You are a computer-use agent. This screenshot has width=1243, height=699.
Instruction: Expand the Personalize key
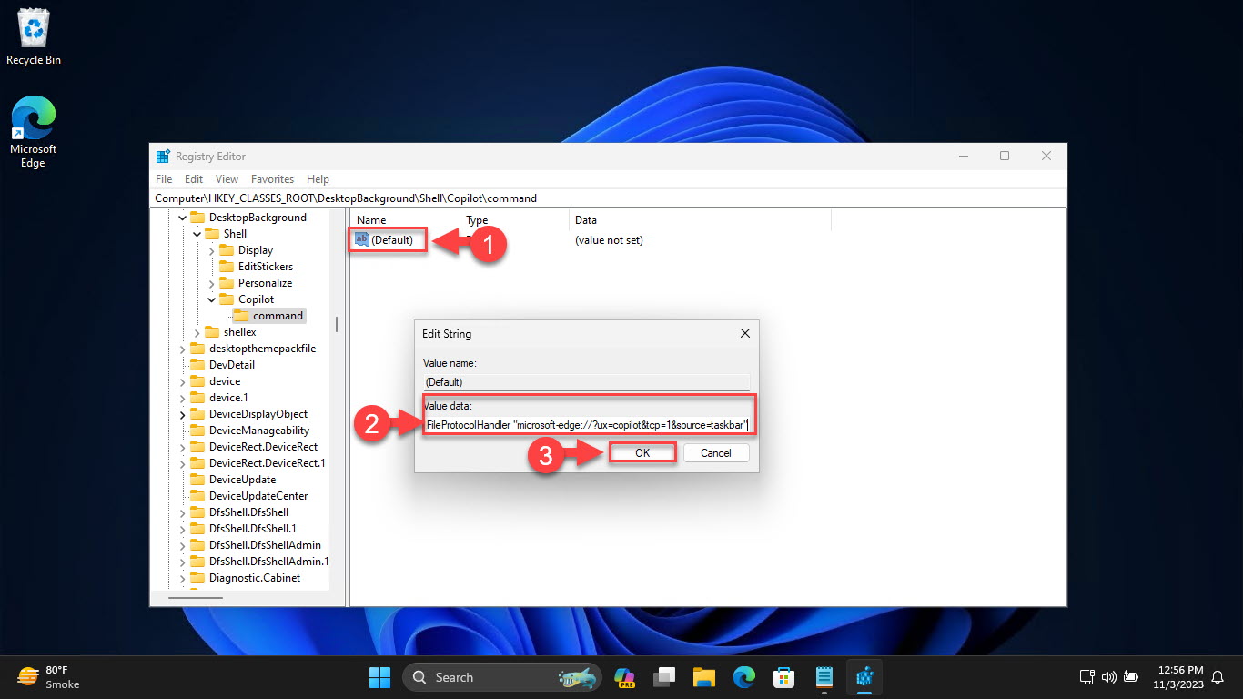[212, 283]
